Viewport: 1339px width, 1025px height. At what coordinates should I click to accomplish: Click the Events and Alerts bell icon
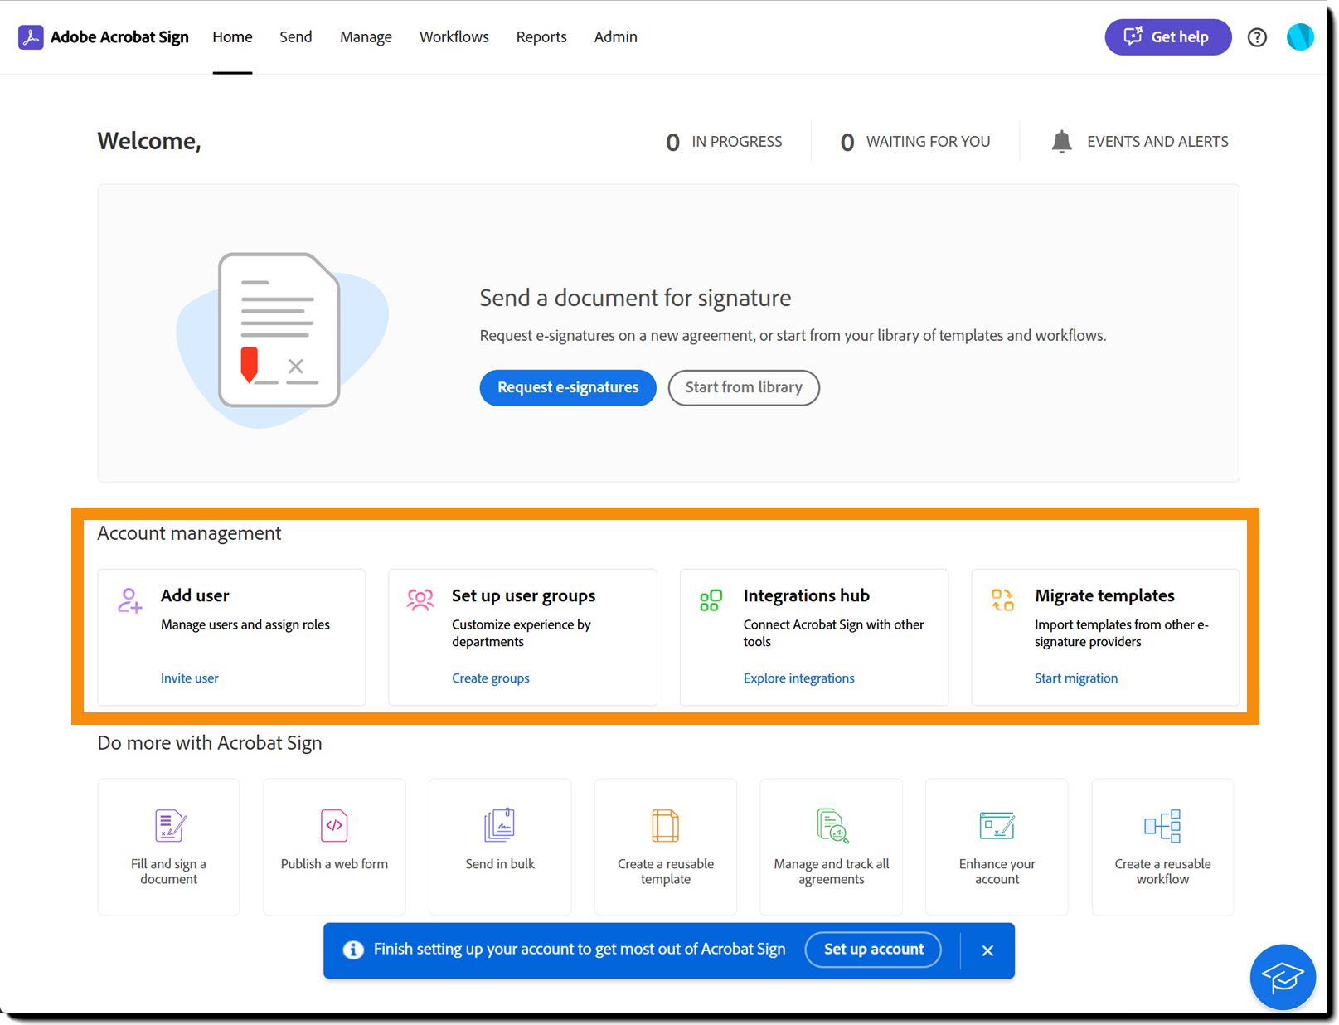[1061, 142]
